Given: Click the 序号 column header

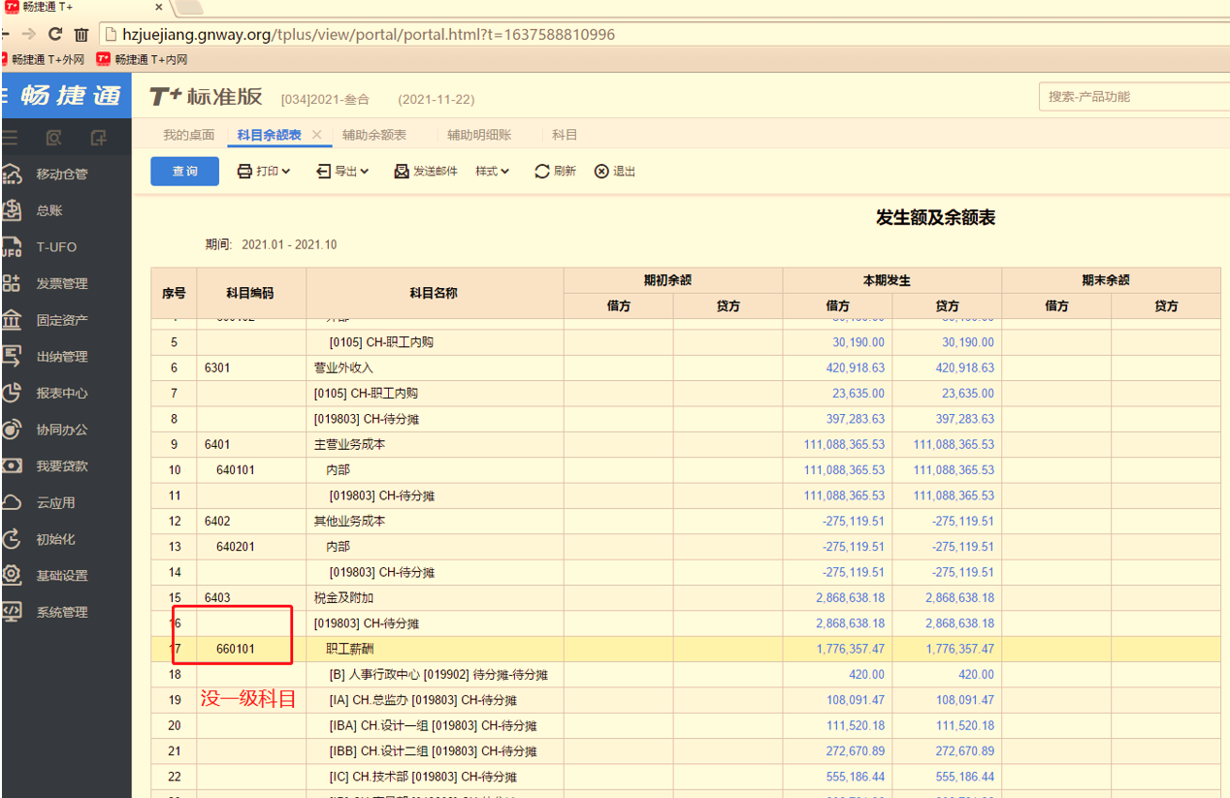Looking at the screenshot, I should [174, 293].
